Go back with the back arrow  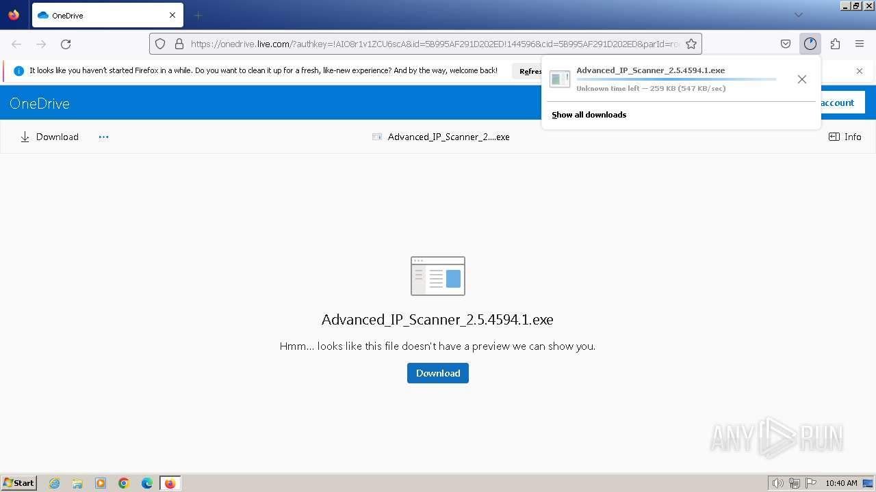(16, 44)
